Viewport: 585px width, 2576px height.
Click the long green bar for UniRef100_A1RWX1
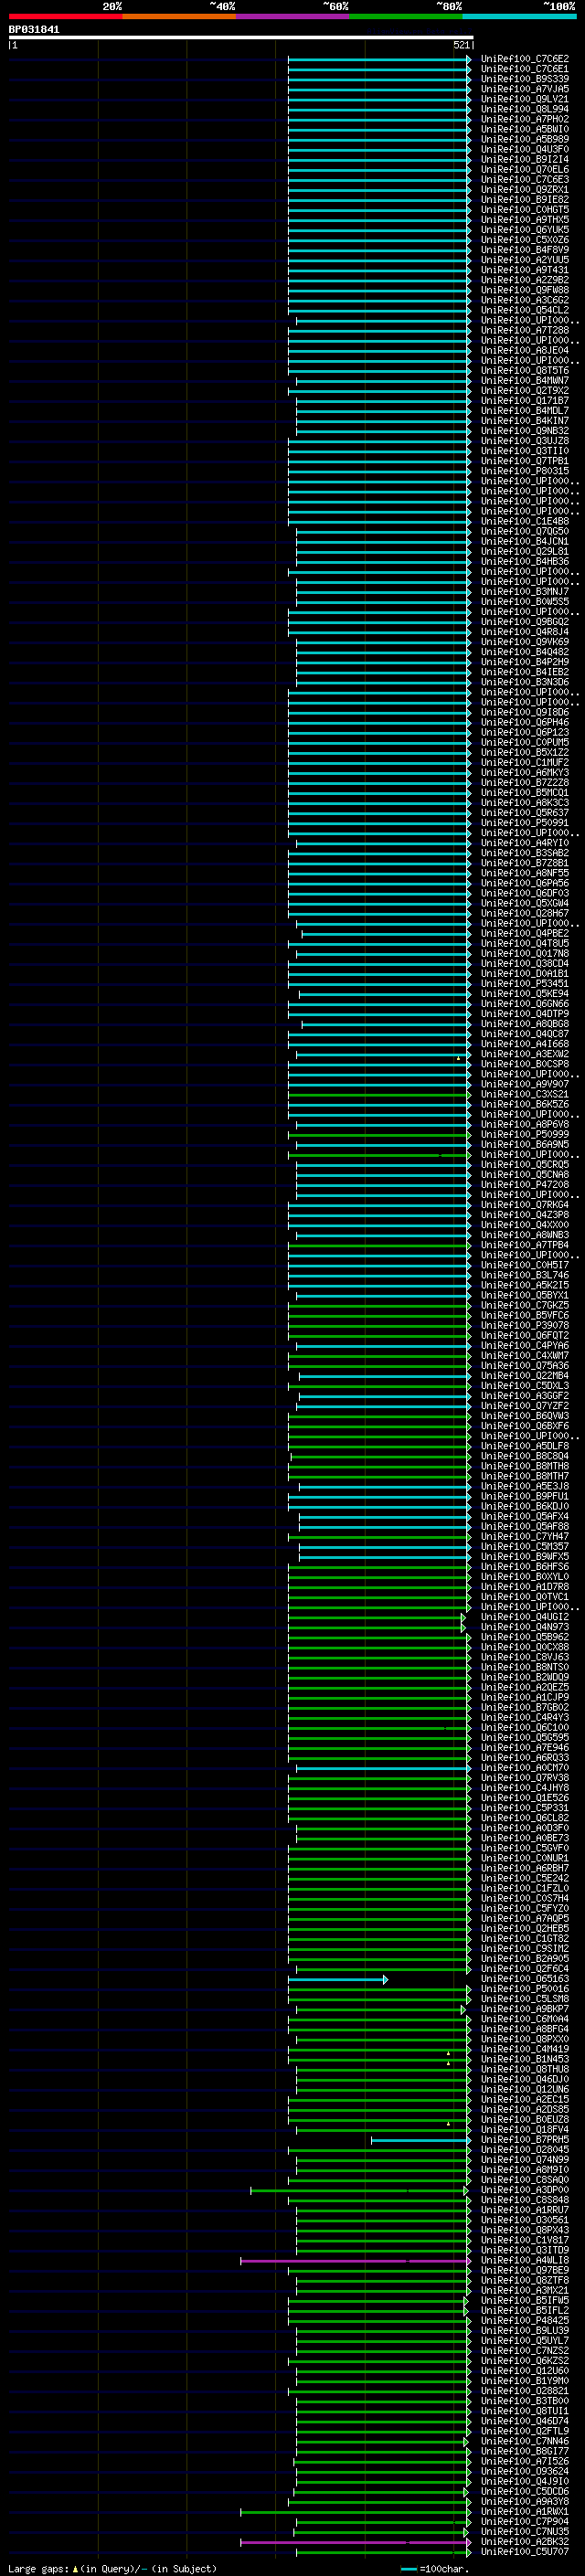355,2512
